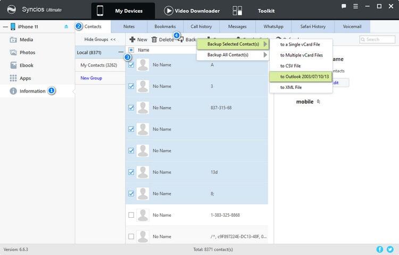The width and height of the screenshot is (399, 255).
Task: Click the Twitter icon in status bar
Action: pos(390,249)
